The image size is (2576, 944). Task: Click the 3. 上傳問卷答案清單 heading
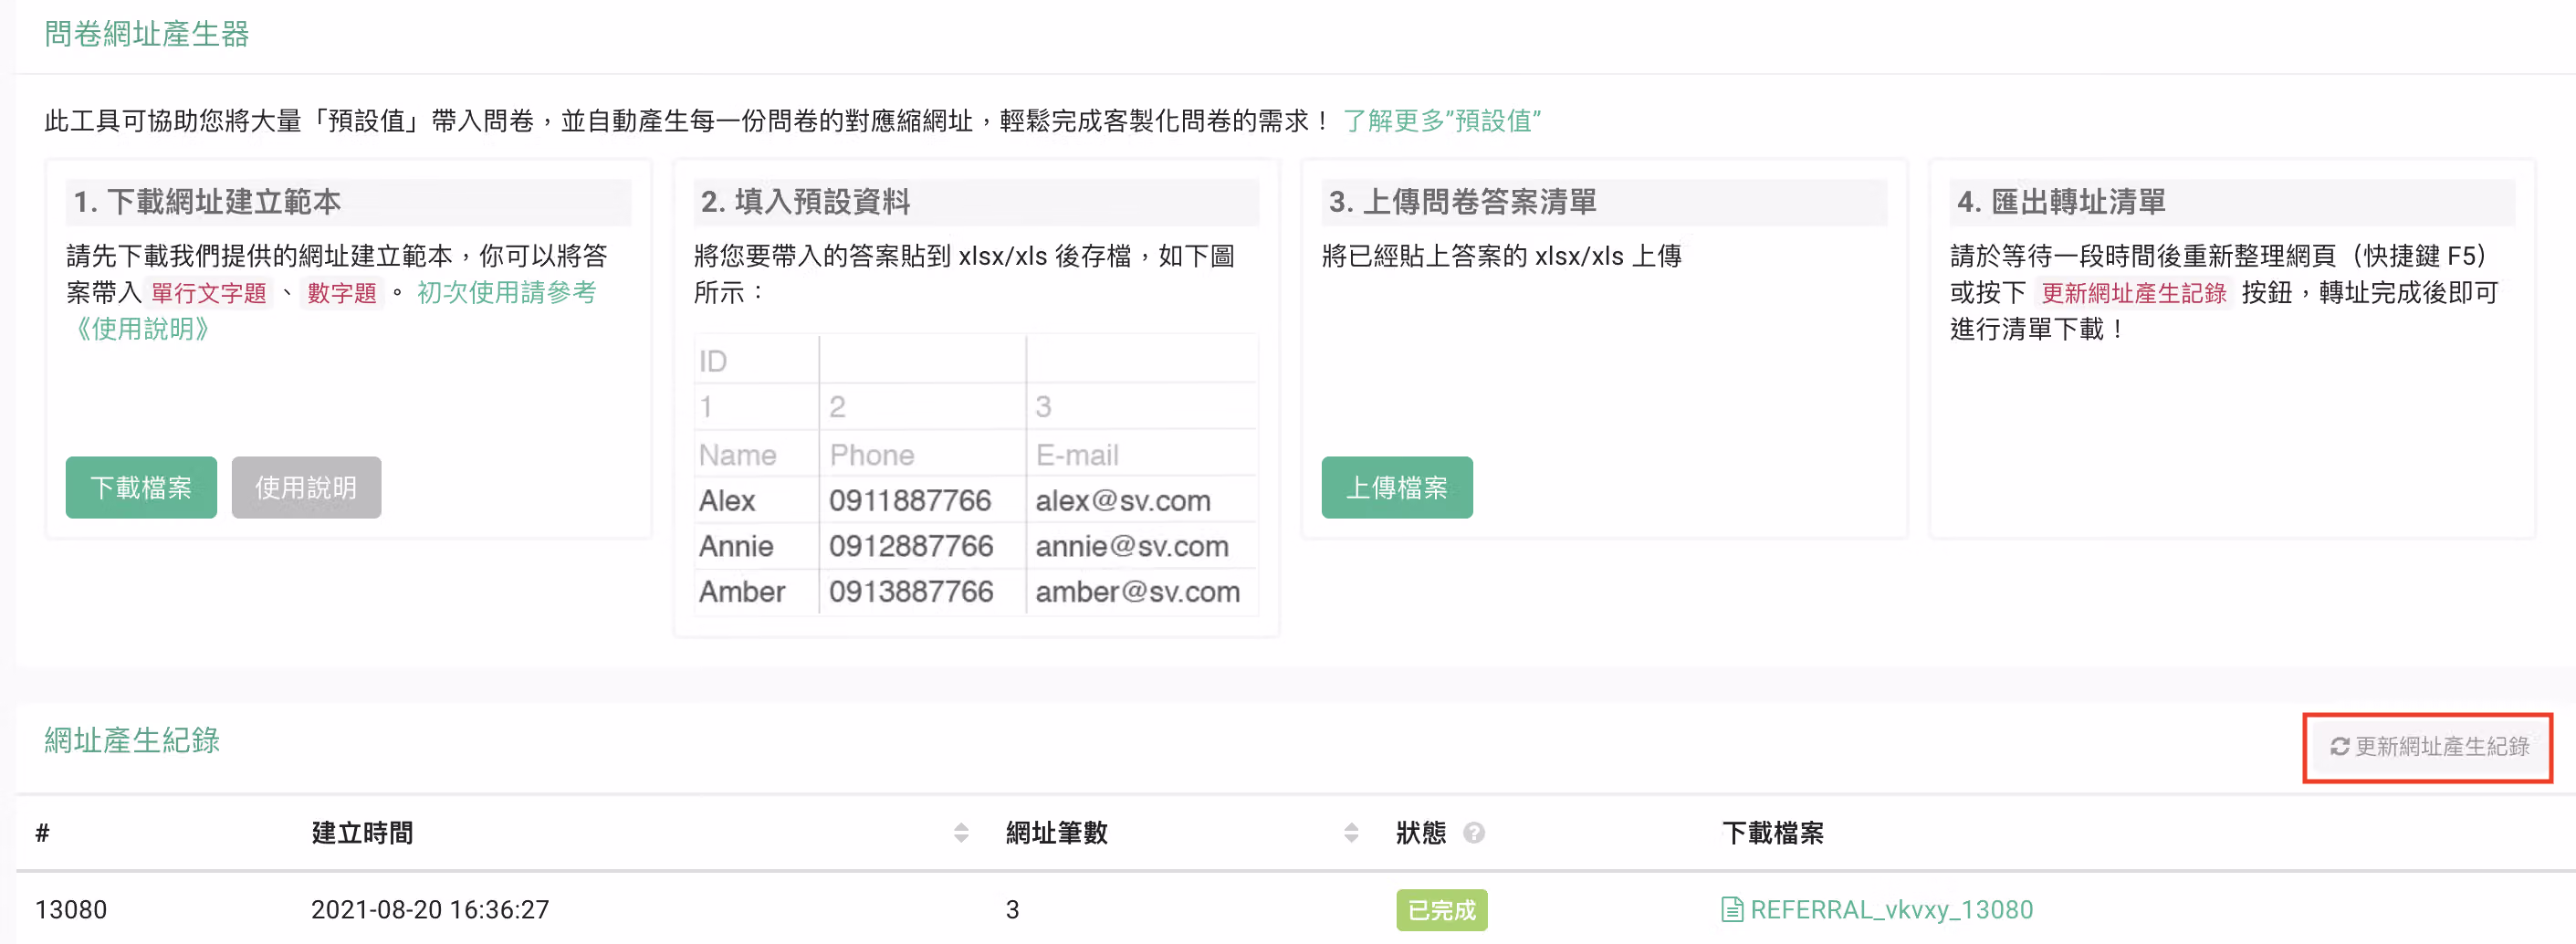(1462, 202)
